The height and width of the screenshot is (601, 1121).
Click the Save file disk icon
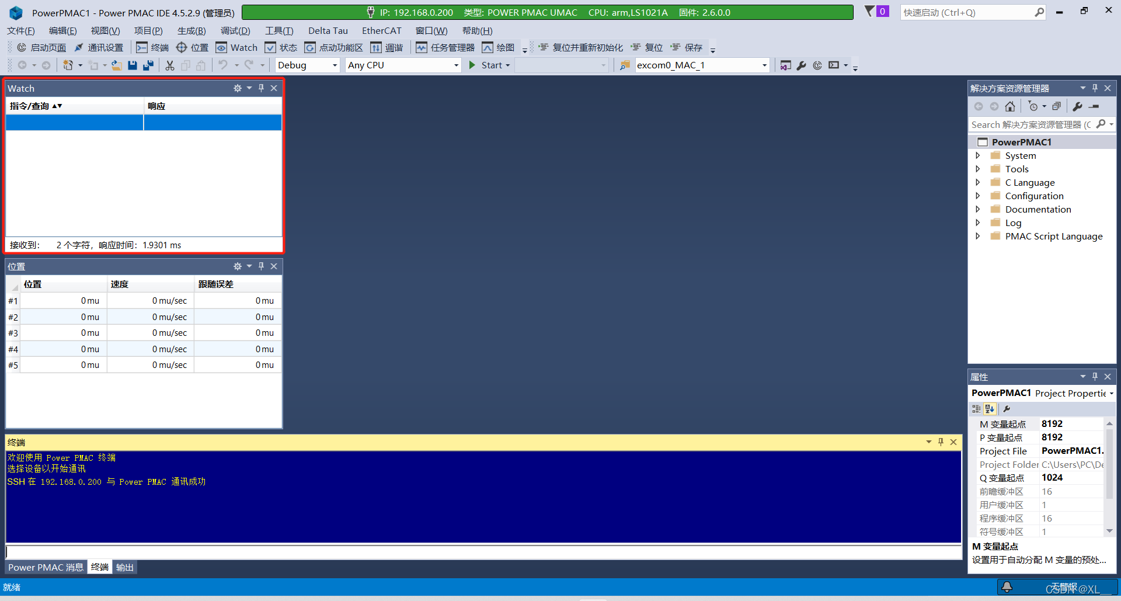point(133,65)
